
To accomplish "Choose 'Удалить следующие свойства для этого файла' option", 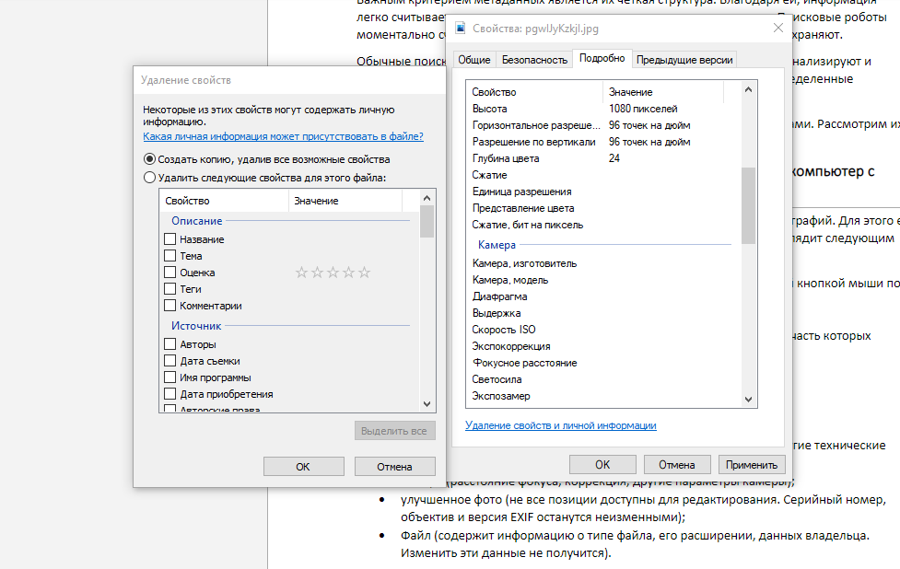I will [x=150, y=177].
